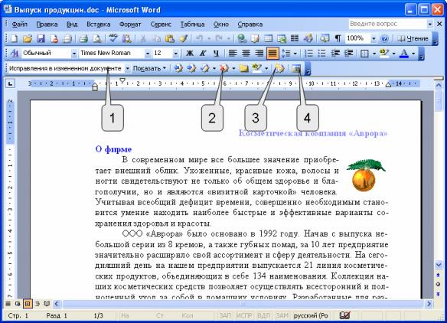Image resolution: width=447 pixels, height=323 pixels.
Task: Run the ABC spelling check
Action: point(113,38)
